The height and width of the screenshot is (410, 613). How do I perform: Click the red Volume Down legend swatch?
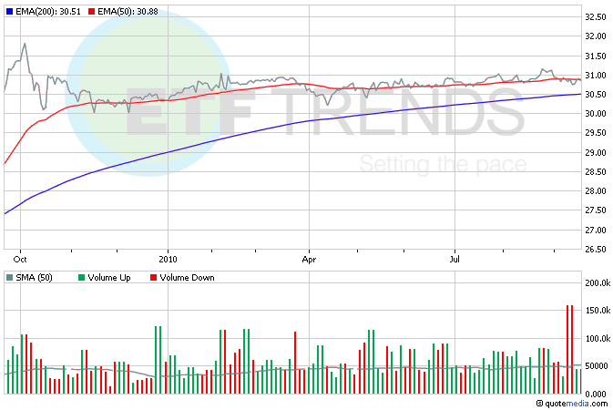(153, 277)
